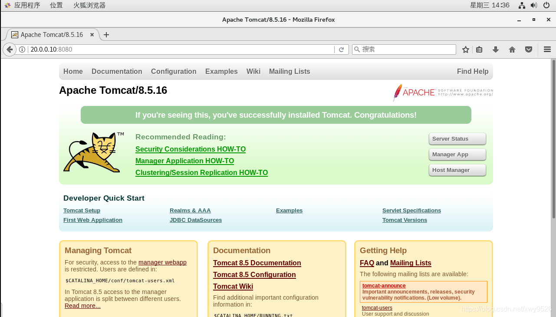Click the Apache Tomcat/8.5.16 page heading

(x=113, y=90)
